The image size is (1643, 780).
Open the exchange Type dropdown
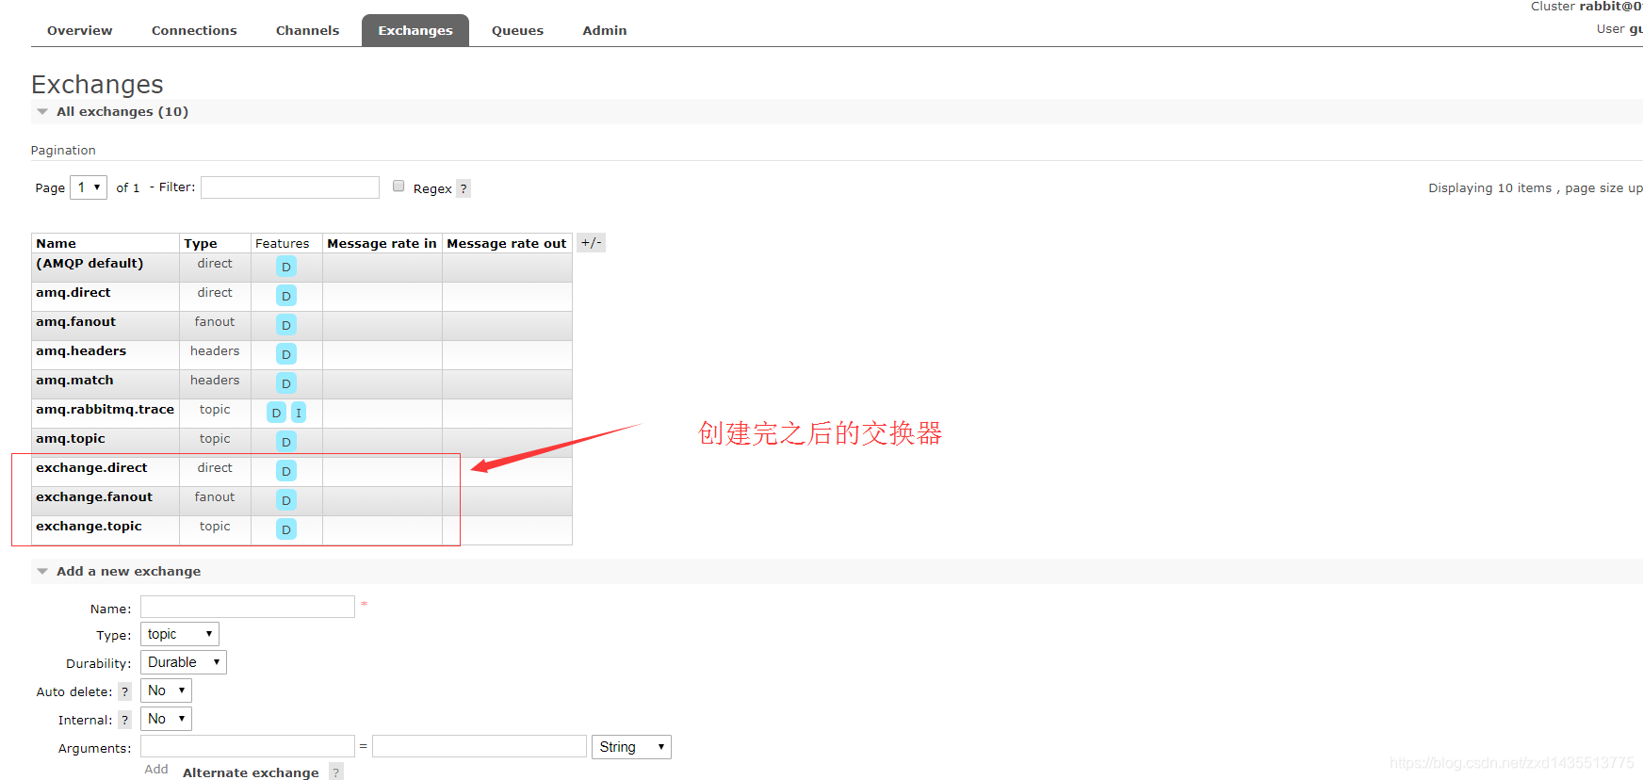[180, 634]
